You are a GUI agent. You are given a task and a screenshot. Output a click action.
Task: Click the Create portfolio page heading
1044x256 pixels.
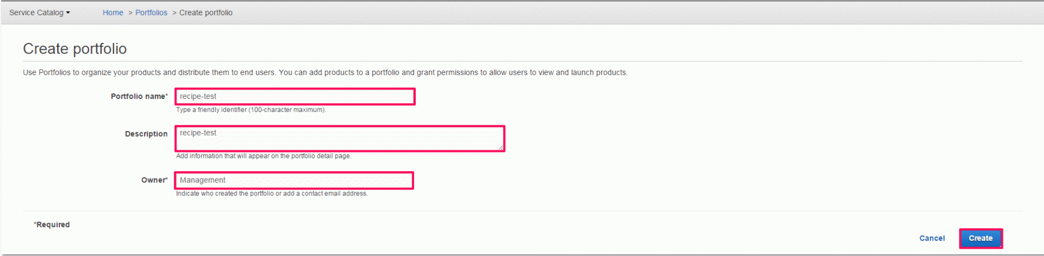[x=75, y=49]
